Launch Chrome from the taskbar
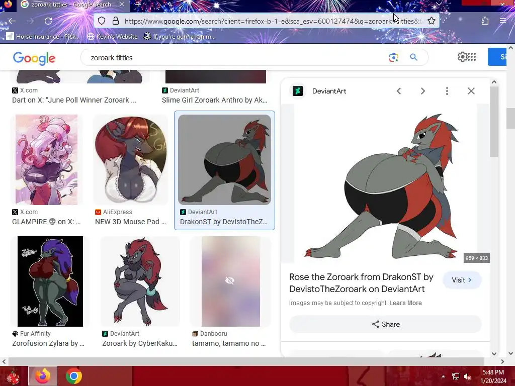This screenshot has width=515, height=386. point(73,376)
